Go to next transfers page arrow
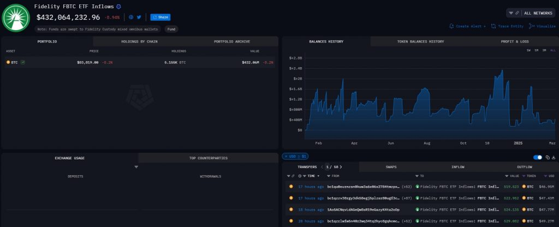 [x=341, y=167]
